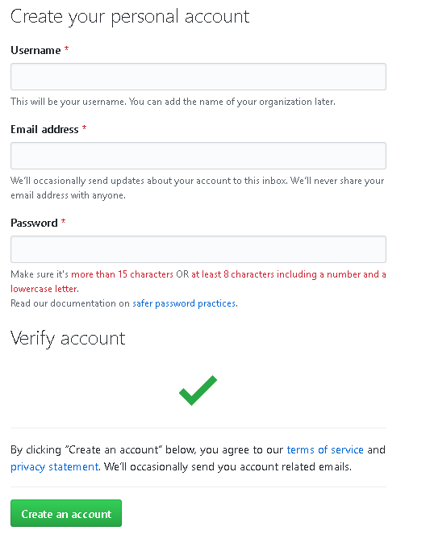Viewport: 430px width, 543px height.
Task: Follow the privacy statement link
Action: [55, 467]
